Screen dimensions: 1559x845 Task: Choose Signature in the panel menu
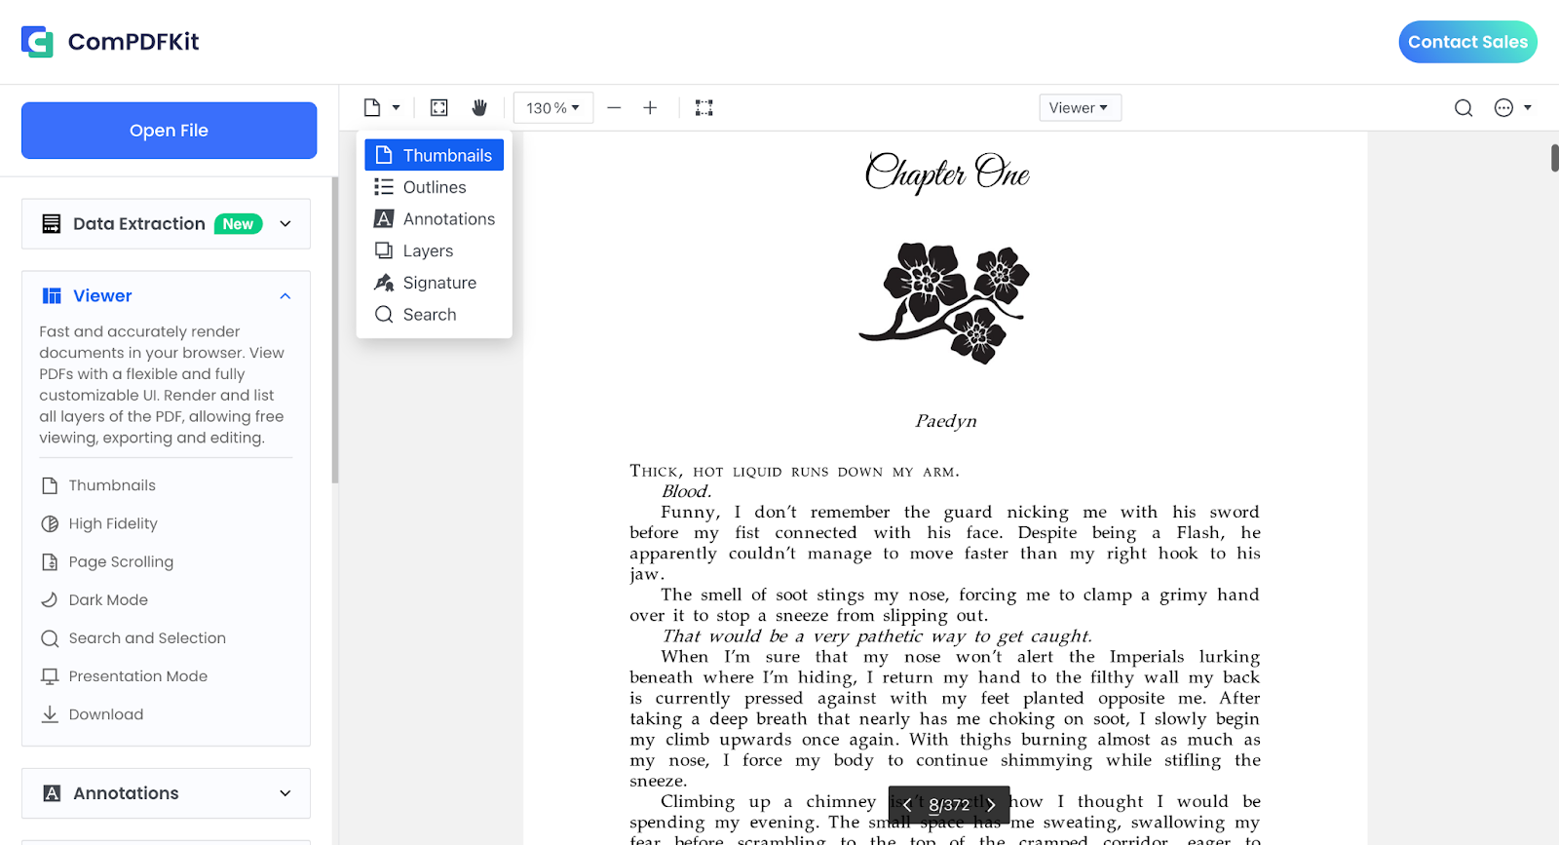coord(439,283)
